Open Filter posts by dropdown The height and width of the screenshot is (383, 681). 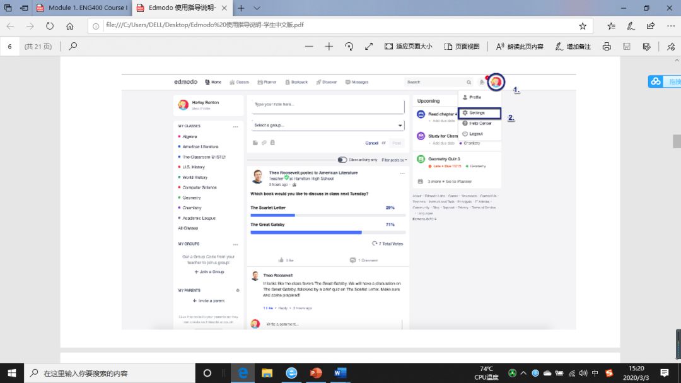click(x=394, y=160)
